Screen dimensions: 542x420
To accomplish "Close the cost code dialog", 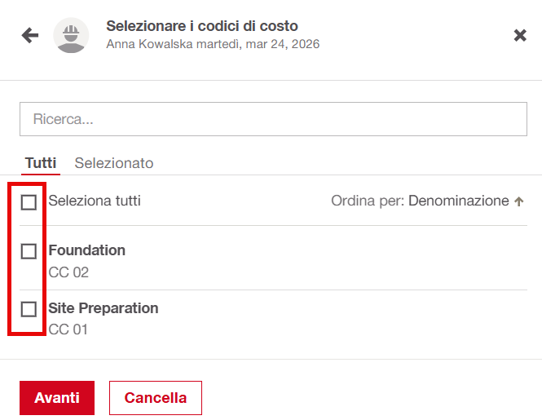I will point(520,35).
